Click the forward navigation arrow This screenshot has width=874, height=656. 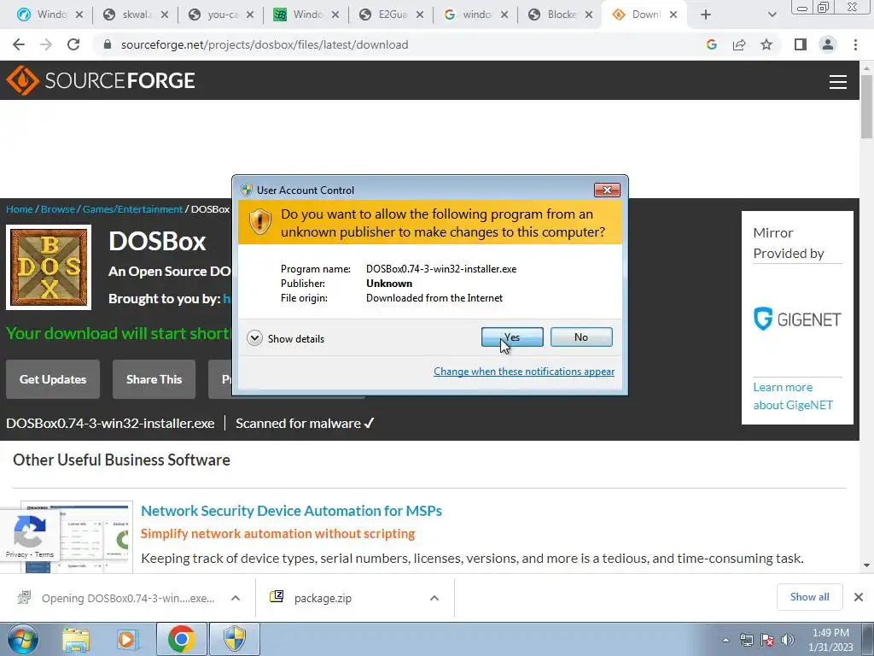pyautogui.click(x=46, y=44)
